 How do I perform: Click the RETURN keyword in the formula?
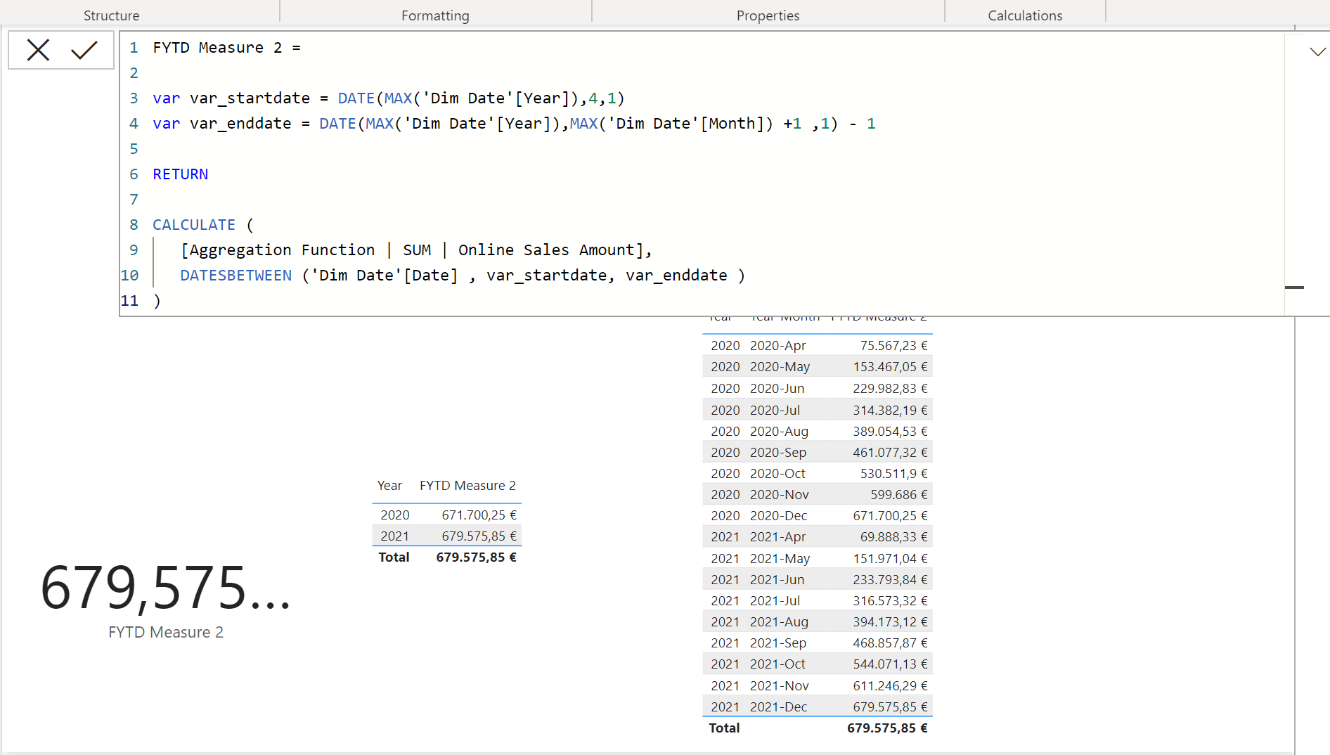tap(180, 174)
